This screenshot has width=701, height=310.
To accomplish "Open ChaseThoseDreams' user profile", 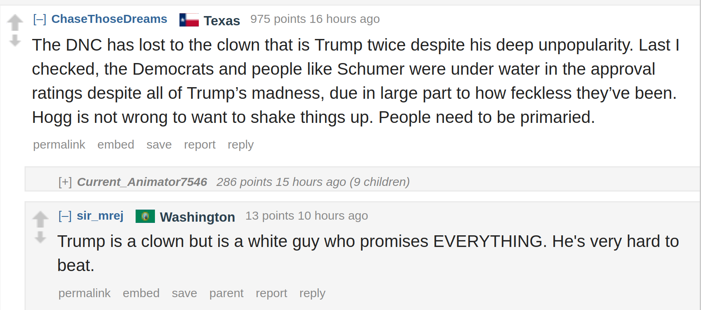I will click(x=109, y=19).
